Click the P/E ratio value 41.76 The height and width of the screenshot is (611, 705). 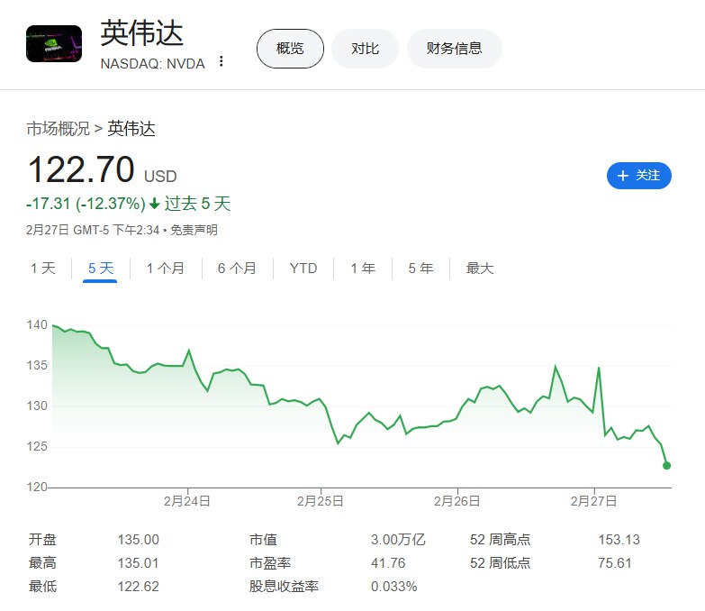(x=388, y=563)
